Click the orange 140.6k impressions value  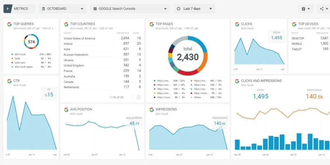pos(314,97)
